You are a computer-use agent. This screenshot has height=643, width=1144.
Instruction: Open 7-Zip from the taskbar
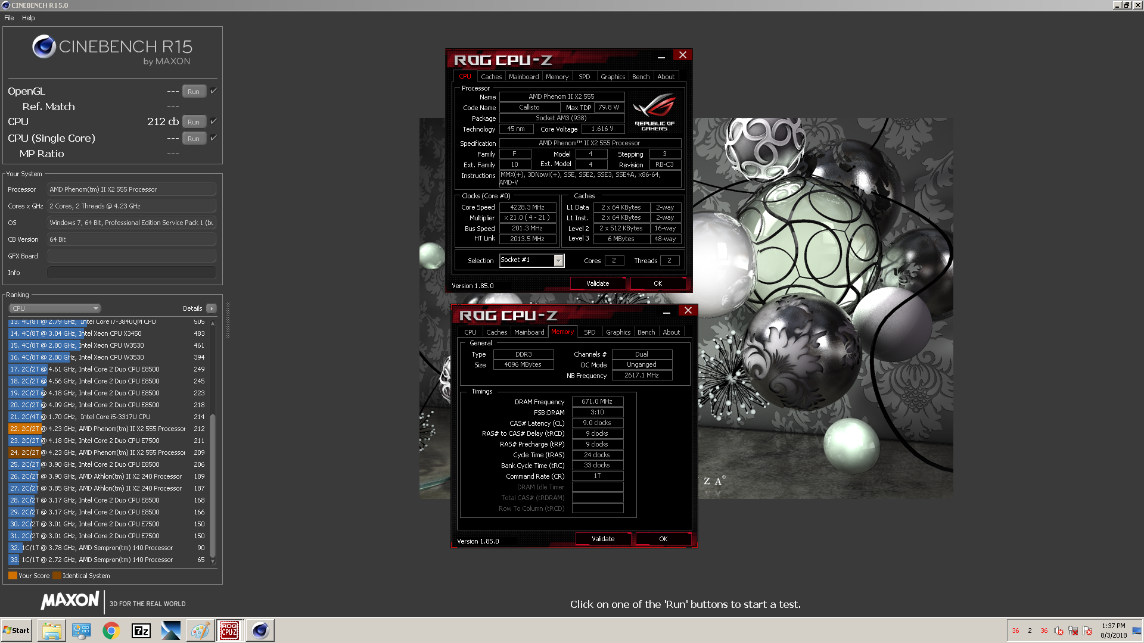(141, 630)
